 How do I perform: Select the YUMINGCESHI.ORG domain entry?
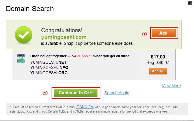pos(49,73)
